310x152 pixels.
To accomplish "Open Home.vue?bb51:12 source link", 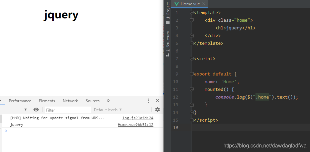I will (x=136, y=125).
